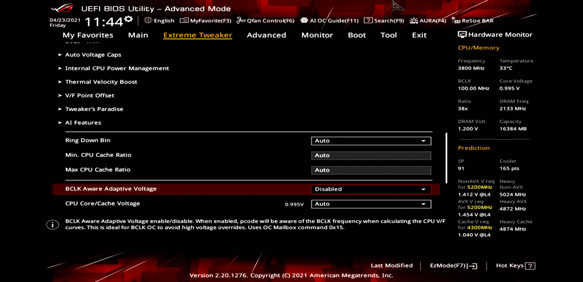
Task: Go to the Advanced tab
Action: pyautogui.click(x=266, y=35)
